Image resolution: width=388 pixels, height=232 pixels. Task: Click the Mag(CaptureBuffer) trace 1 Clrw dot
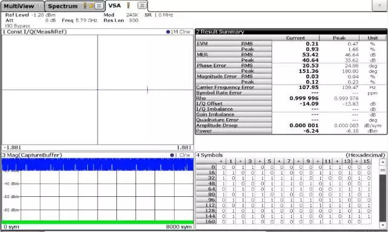tap(172, 155)
